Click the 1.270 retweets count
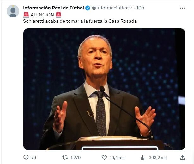Viewport: 194px width, 164px height. 76,158
